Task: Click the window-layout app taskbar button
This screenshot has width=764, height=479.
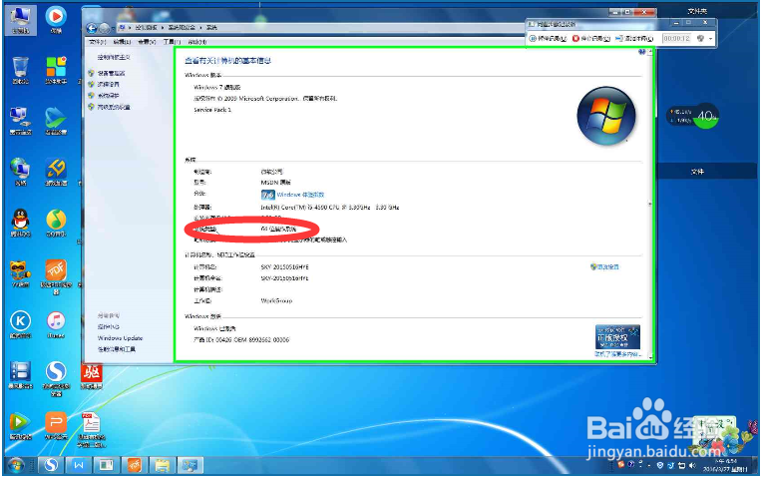Action: tap(106, 465)
